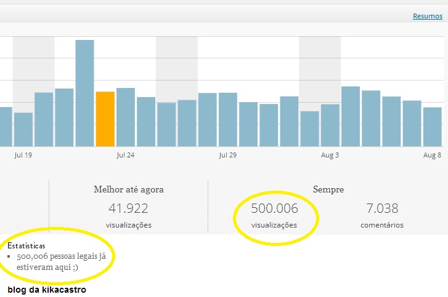Click the bar above the Aug 8 label
448x297 pixels.
[433, 127]
